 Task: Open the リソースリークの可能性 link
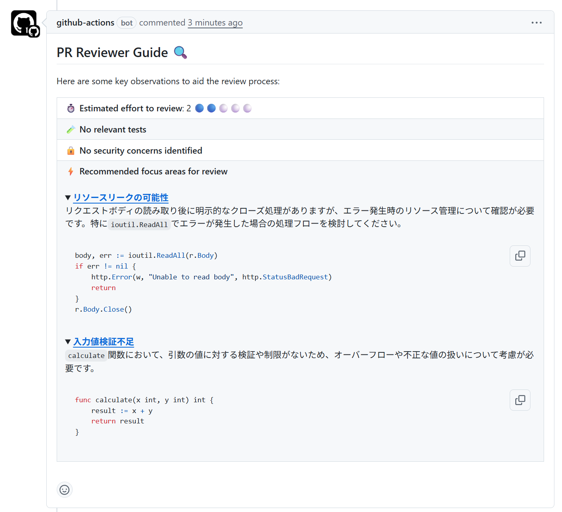(x=120, y=198)
